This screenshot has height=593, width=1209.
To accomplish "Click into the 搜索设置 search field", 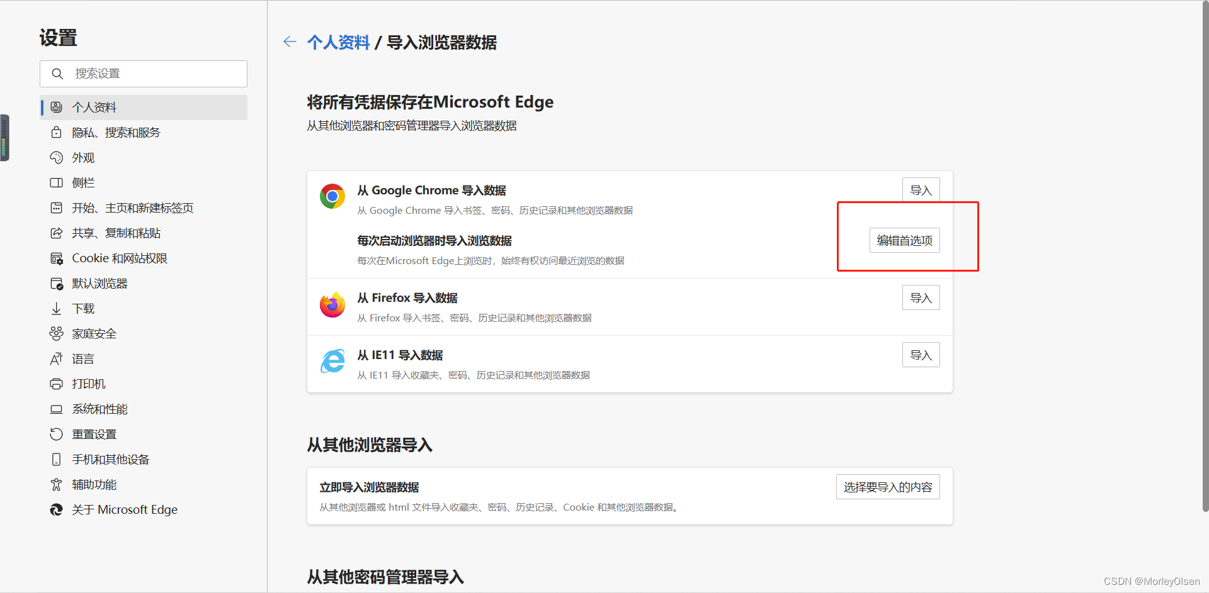I will pos(144,74).
